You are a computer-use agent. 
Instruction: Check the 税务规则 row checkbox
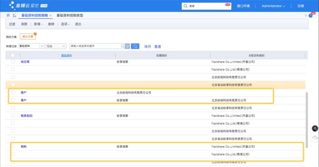point(13,116)
